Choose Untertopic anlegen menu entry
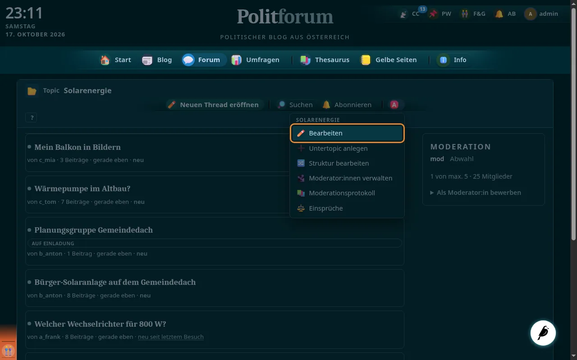The width and height of the screenshot is (577, 360). click(347, 148)
